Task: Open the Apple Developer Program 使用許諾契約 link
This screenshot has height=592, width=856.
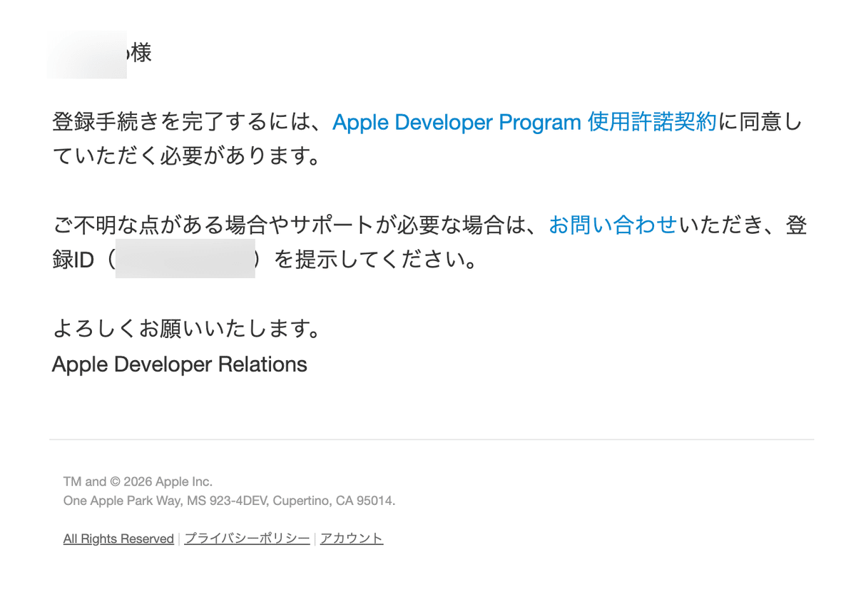Action: tap(524, 123)
